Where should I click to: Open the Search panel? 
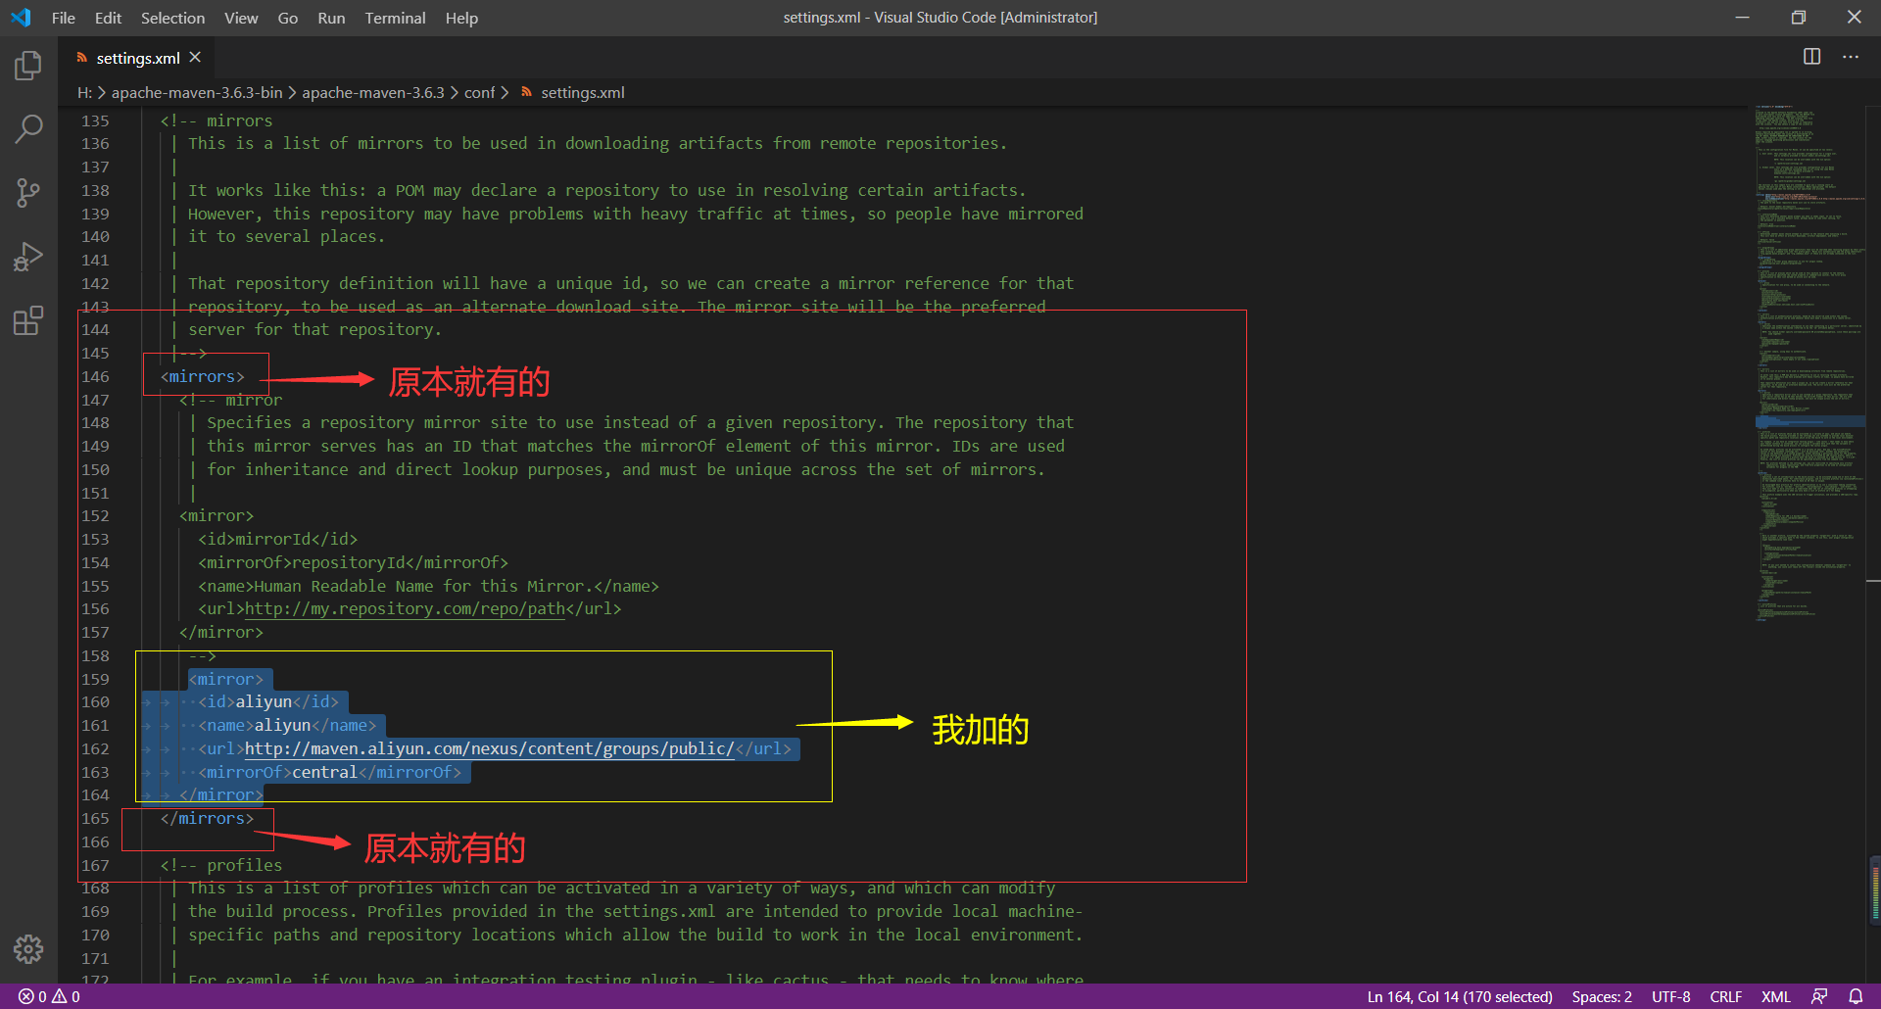[x=27, y=128]
